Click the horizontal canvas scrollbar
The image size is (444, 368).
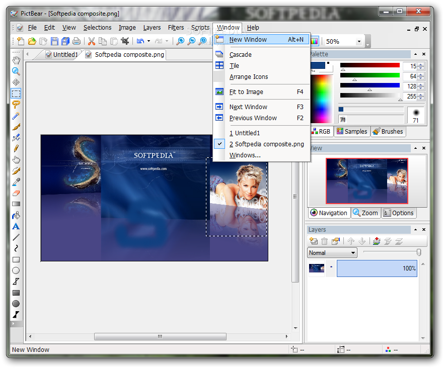[x=160, y=337]
